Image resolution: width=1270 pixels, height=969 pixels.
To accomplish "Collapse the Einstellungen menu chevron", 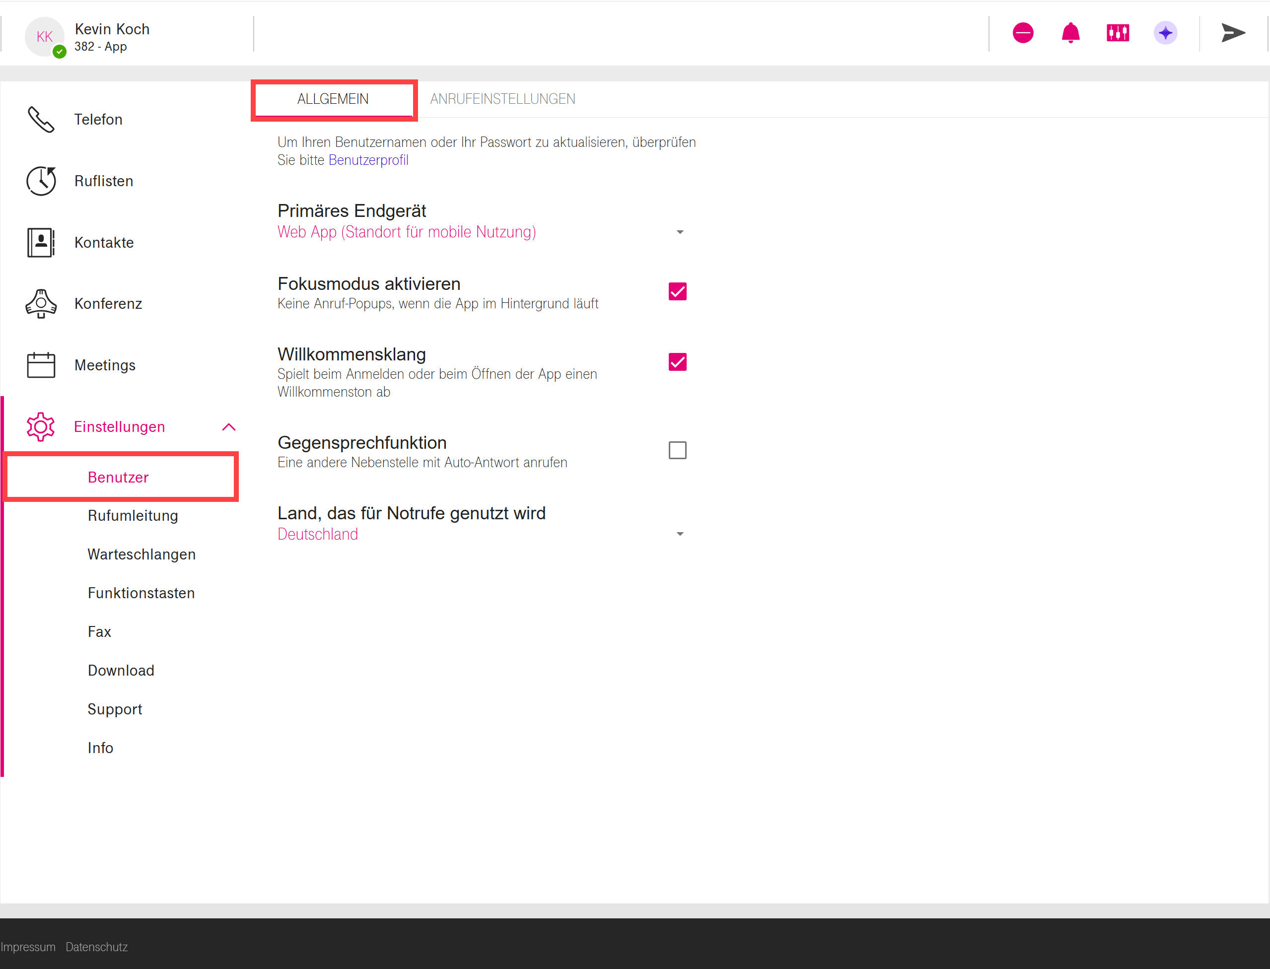I will 229,427.
